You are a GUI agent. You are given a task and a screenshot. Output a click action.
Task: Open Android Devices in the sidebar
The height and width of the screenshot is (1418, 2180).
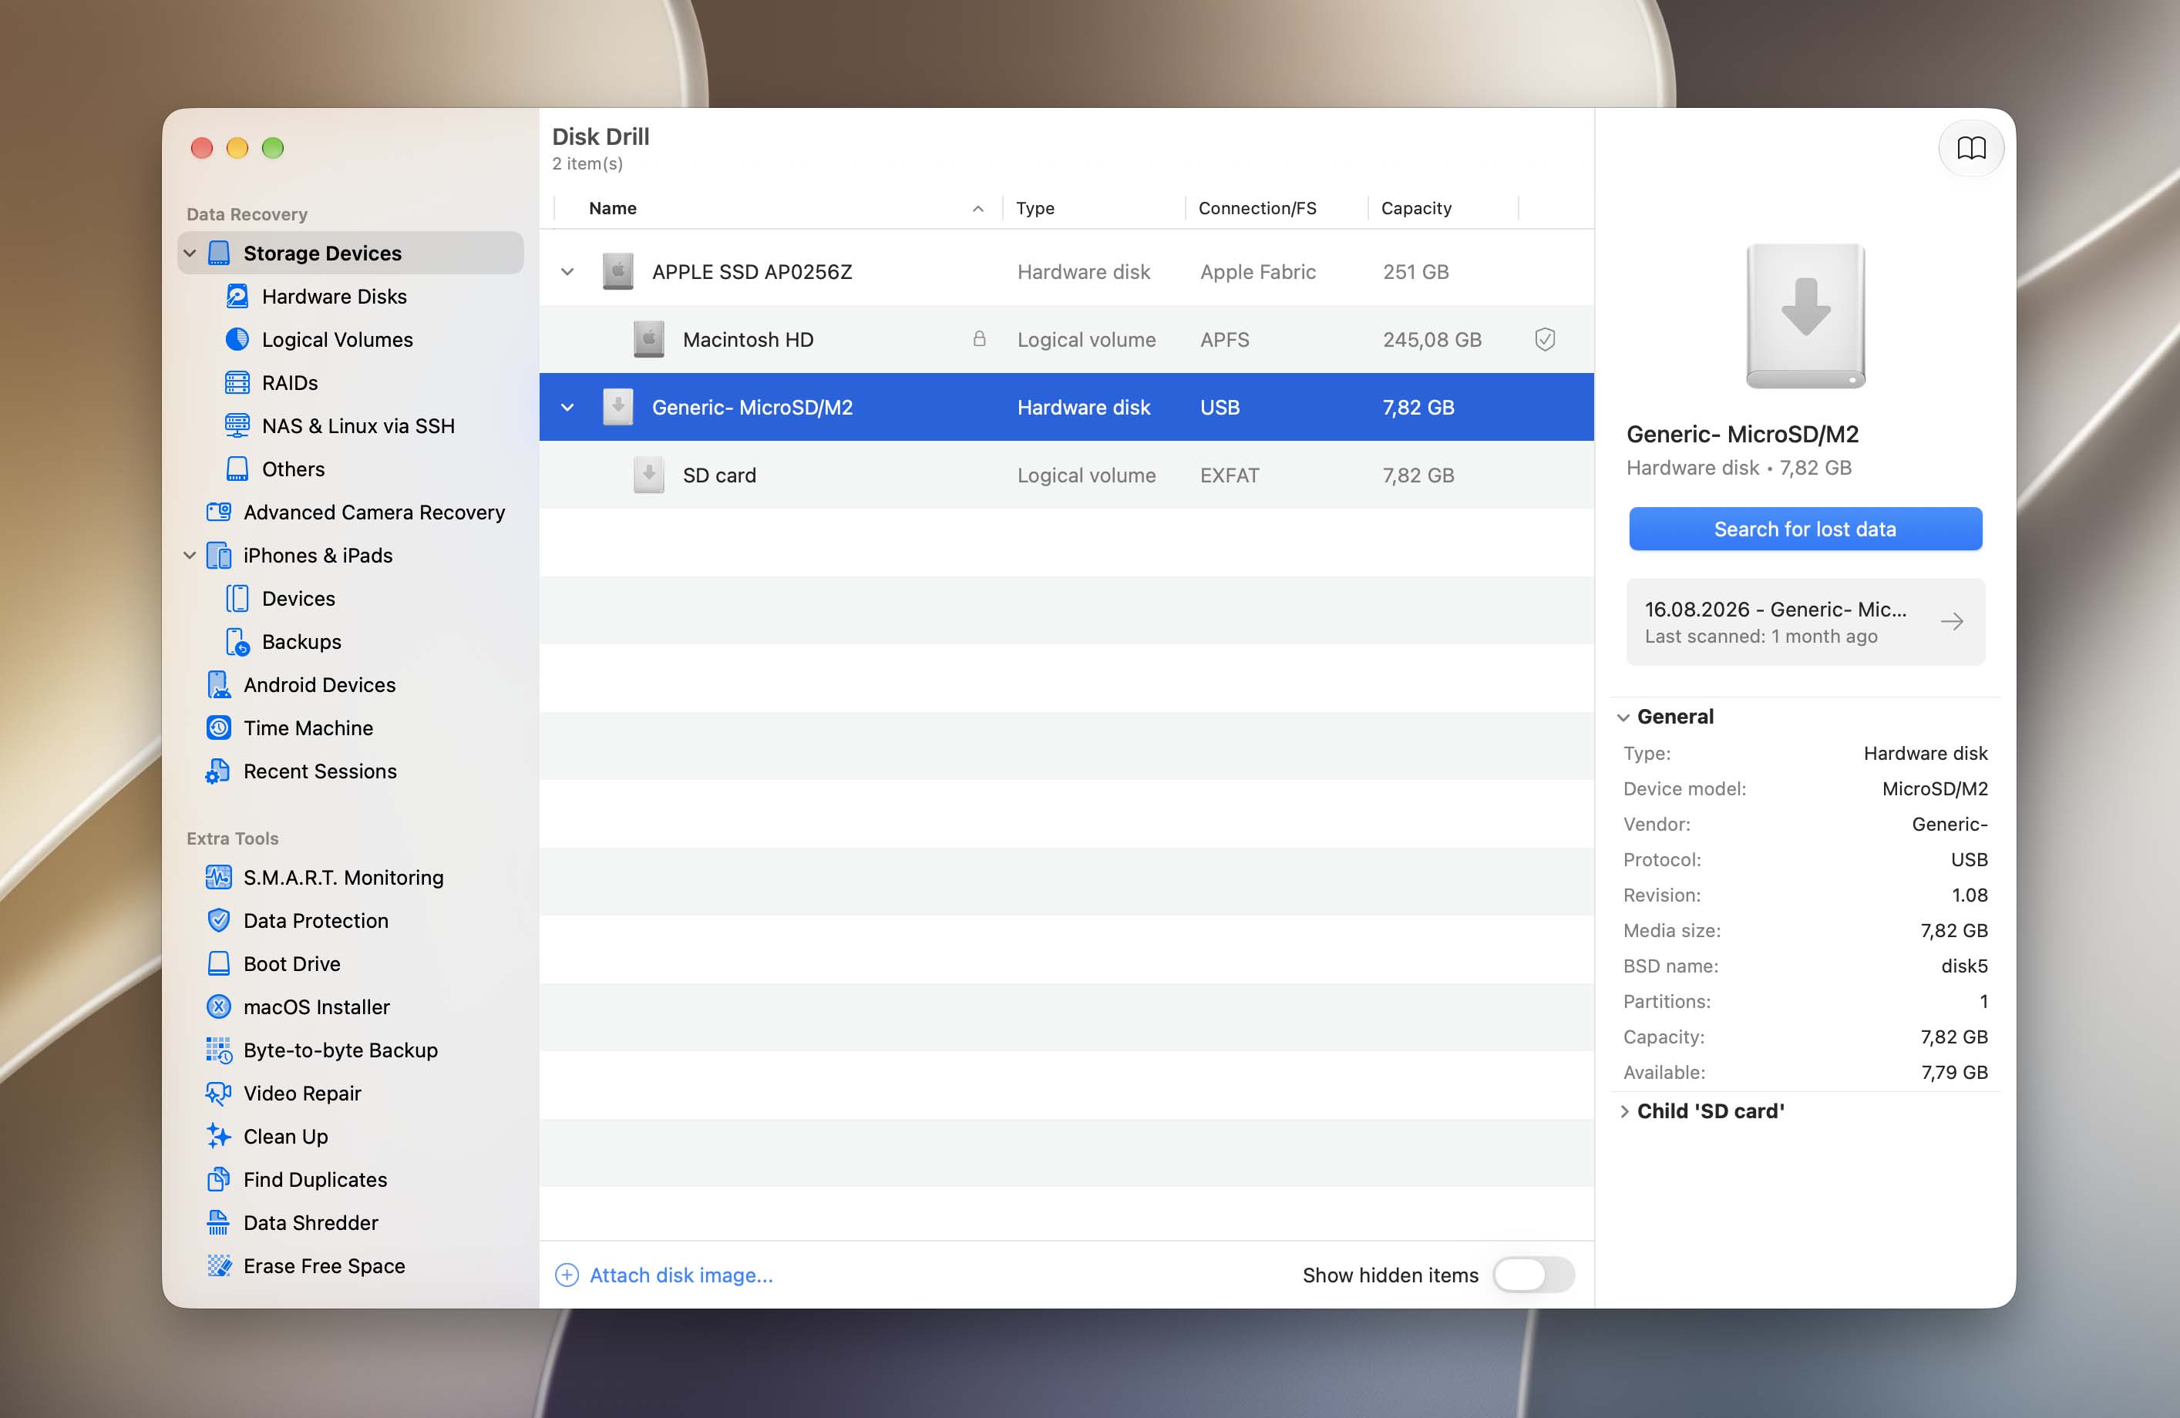tap(319, 685)
